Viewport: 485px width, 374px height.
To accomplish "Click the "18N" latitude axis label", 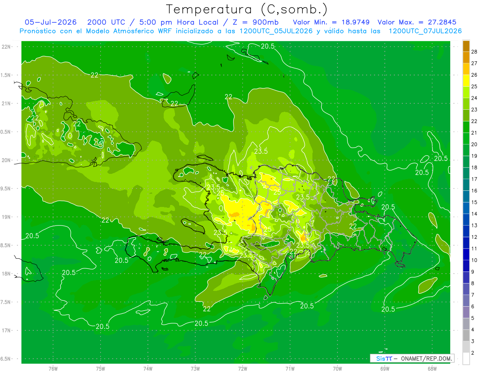I will click(x=6, y=274).
